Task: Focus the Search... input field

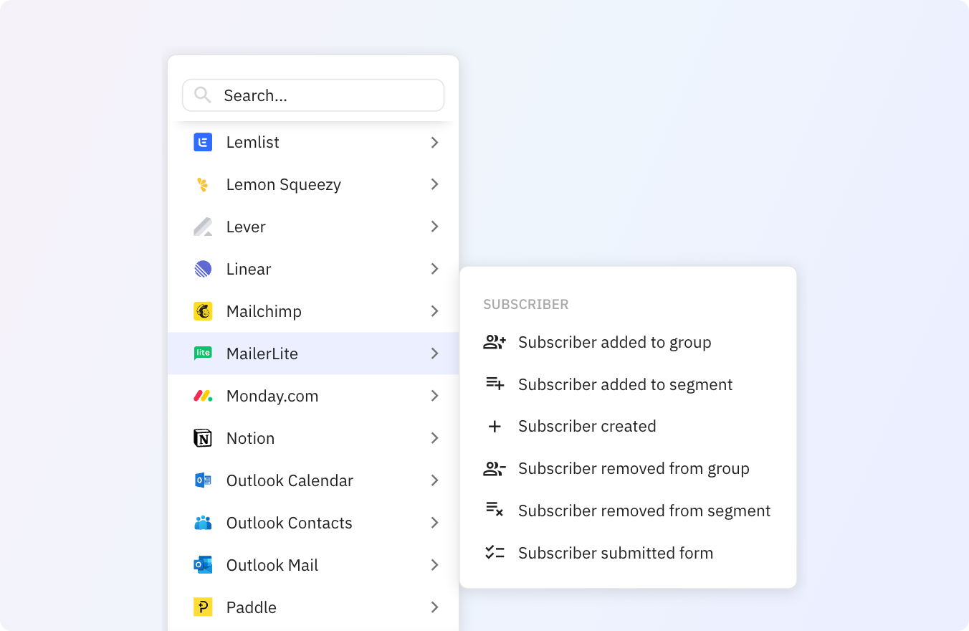Action: (313, 95)
